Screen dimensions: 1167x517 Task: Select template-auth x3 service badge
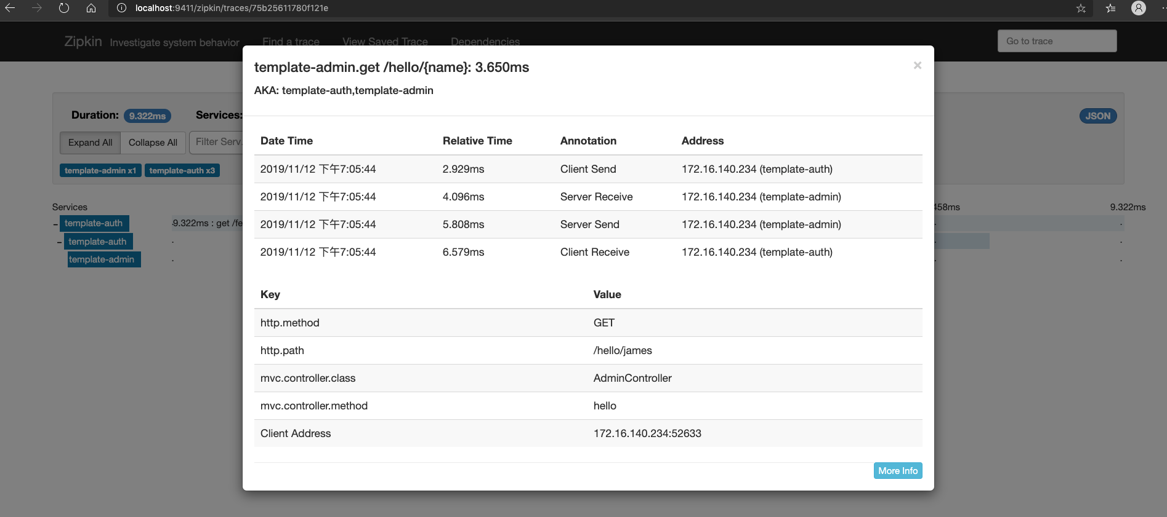(182, 170)
